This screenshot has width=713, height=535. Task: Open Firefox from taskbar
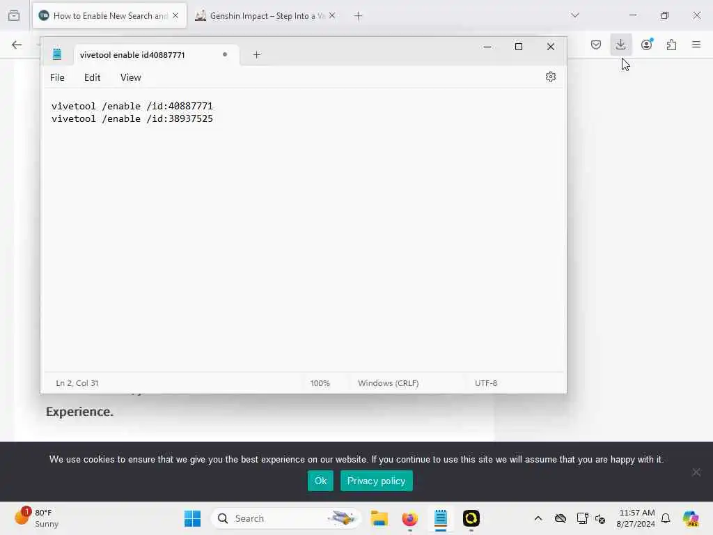click(409, 518)
